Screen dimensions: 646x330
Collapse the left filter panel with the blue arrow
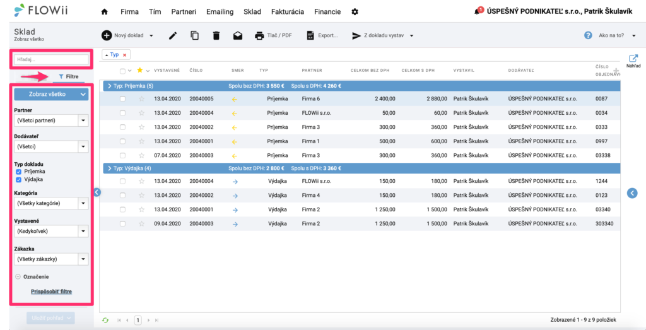[97, 192]
